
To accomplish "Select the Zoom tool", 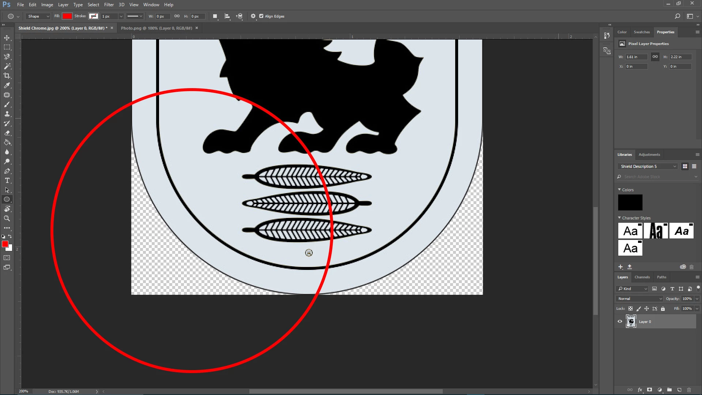I will (7, 218).
